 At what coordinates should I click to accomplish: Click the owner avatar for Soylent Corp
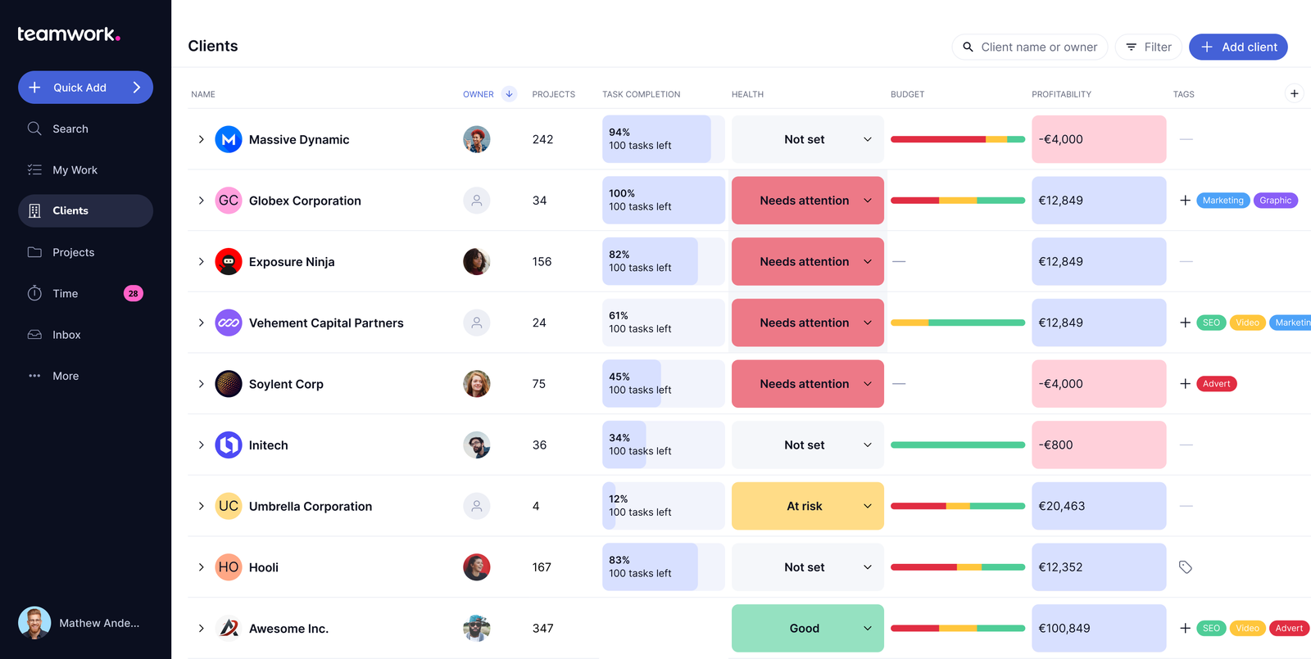tap(477, 384)
